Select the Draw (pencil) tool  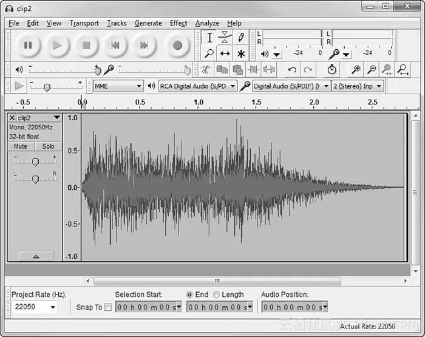tap(240, 38)
